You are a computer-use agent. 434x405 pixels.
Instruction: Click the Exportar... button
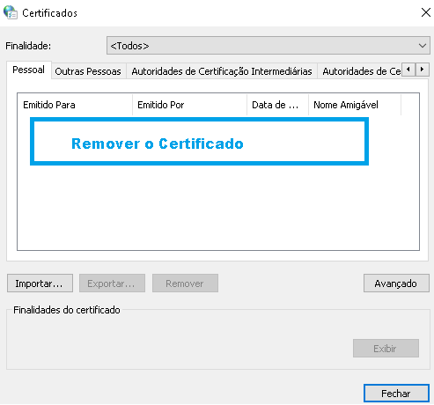112,283
